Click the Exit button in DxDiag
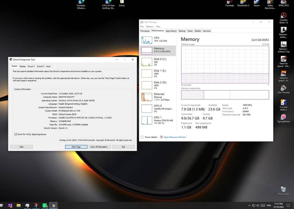 [x=123, y=147]
